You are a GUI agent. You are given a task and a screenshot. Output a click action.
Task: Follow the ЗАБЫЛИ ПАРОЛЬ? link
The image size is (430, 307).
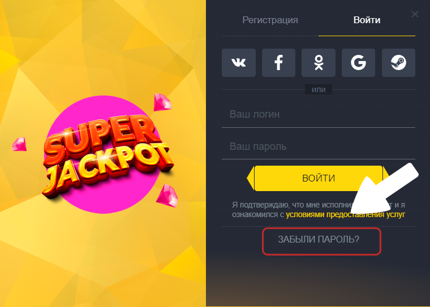[x=319, y=239]
